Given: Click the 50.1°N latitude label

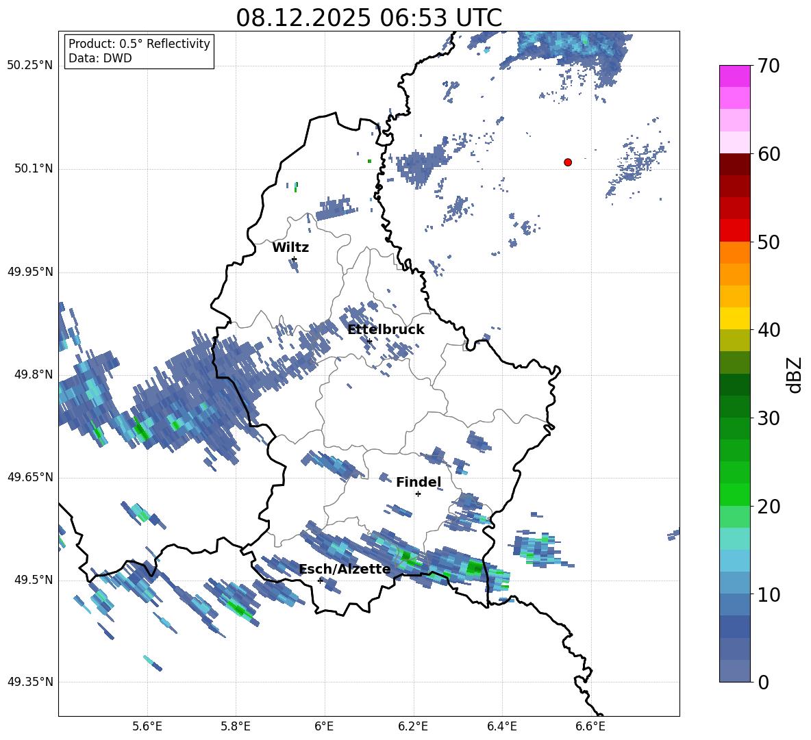Looking at the screenshot, I should click(x=34, y=169).
